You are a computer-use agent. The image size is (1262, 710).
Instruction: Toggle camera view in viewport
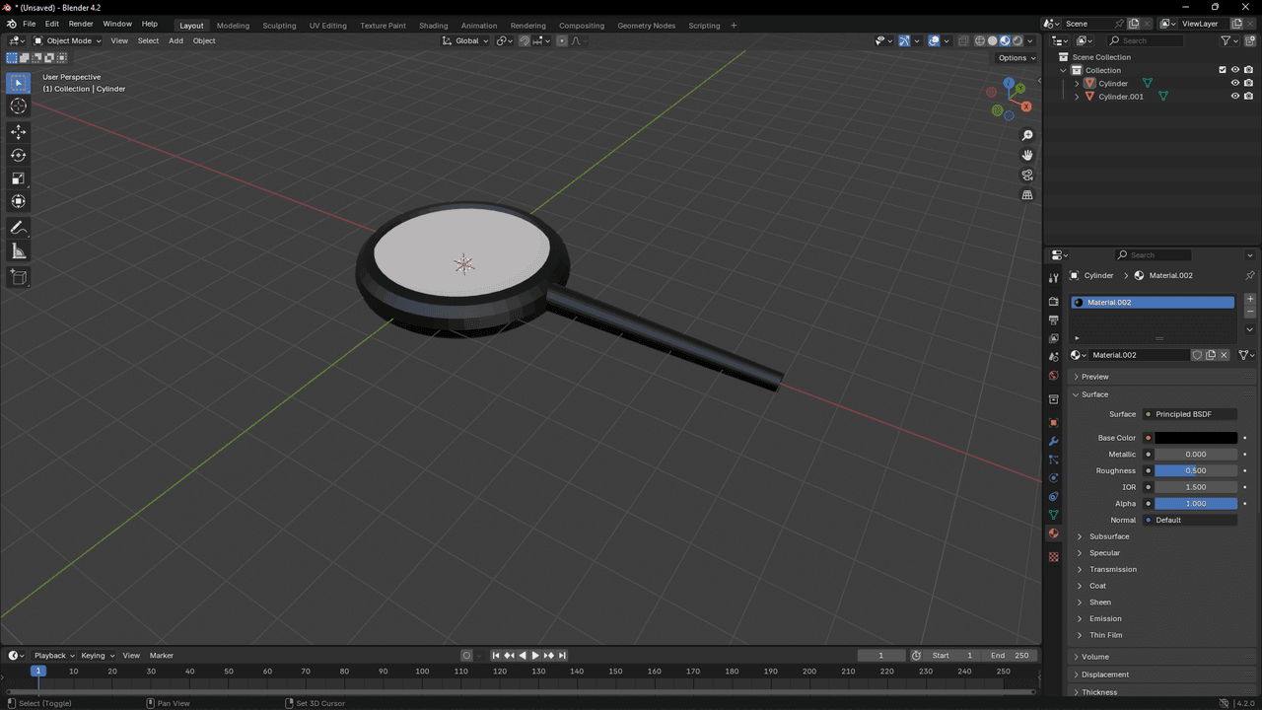tap(1027, 176)
